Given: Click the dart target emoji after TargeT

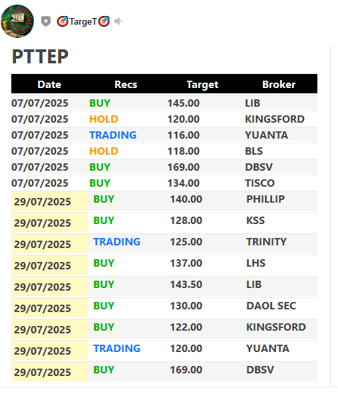Looking at the screenshot, I should 104,21.
